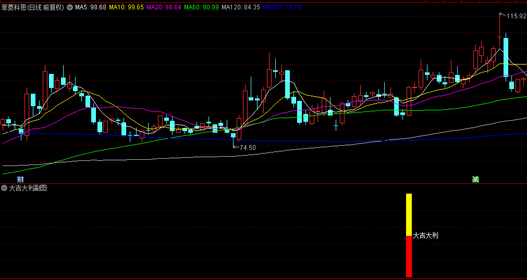Click the 74.50 low price annotation

[248, 147]
